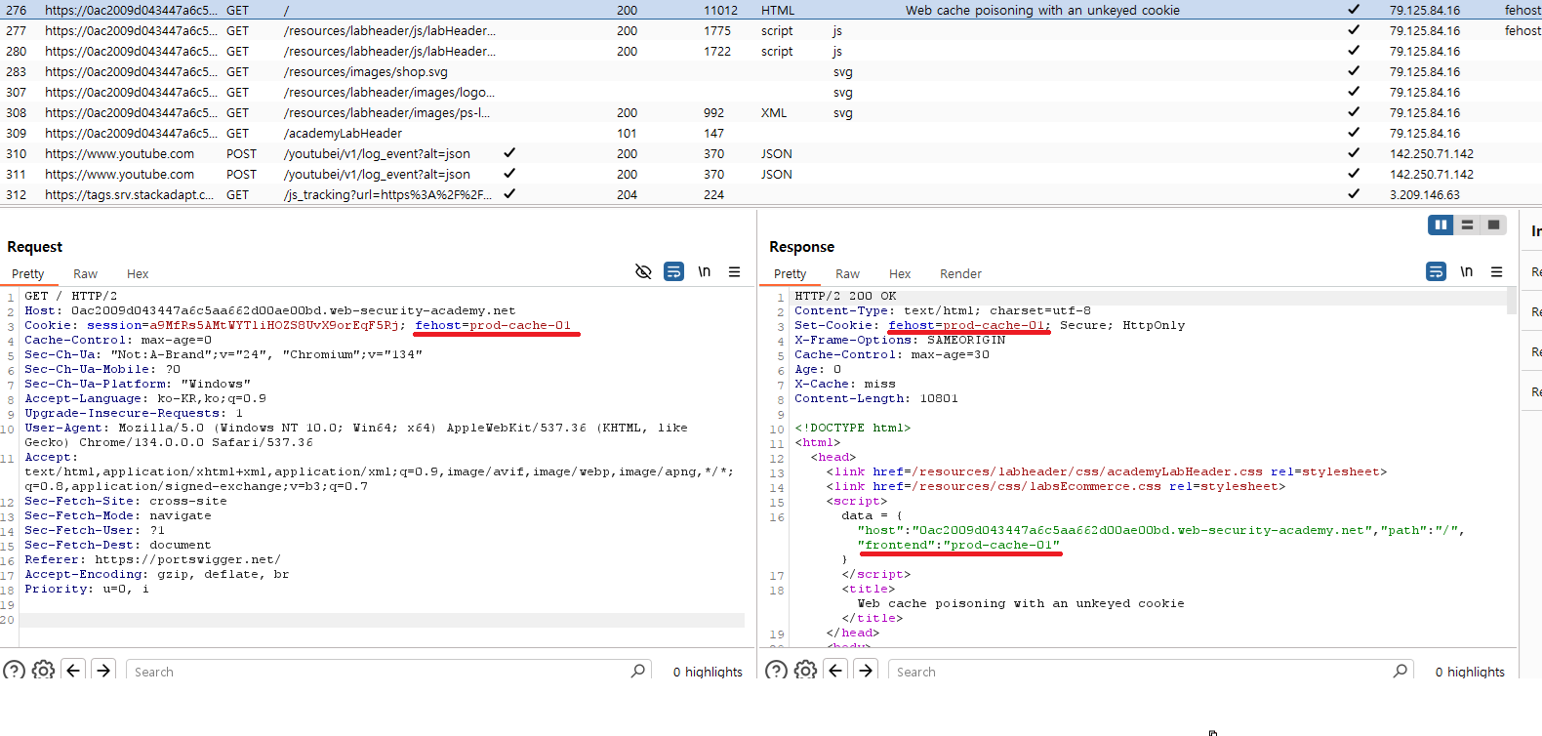The width and height of the screenshot is (1542, 736).
Task: Toggle the \n newline display in Request panel
Action: [704, 271]
